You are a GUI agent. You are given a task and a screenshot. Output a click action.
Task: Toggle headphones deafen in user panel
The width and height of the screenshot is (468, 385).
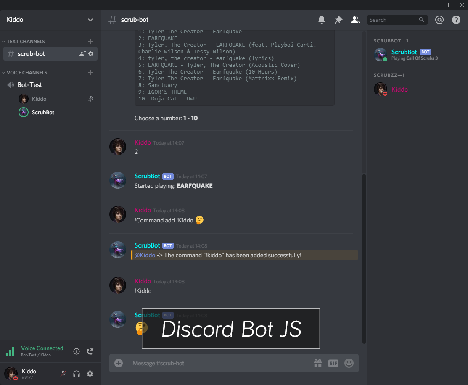[x=77, y=374]
